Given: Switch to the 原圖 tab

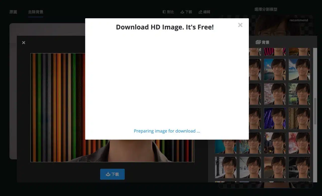Looking at the screenshot, I should coord(13,12).
